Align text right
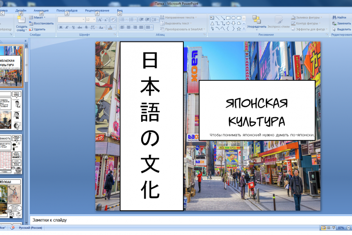Screen dimensions: 352x235 [135, 27]
